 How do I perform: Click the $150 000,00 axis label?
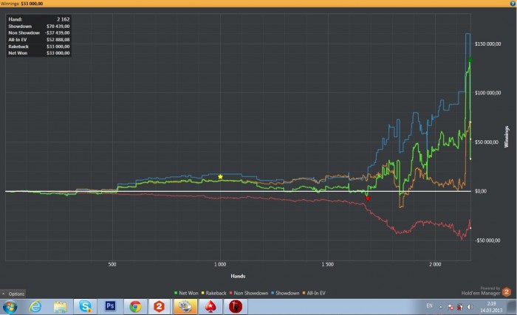487,44
